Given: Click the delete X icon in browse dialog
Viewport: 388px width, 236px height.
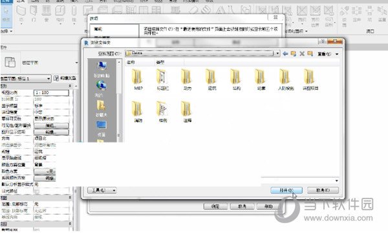Looking at the screenshot, I should (302, 54).
